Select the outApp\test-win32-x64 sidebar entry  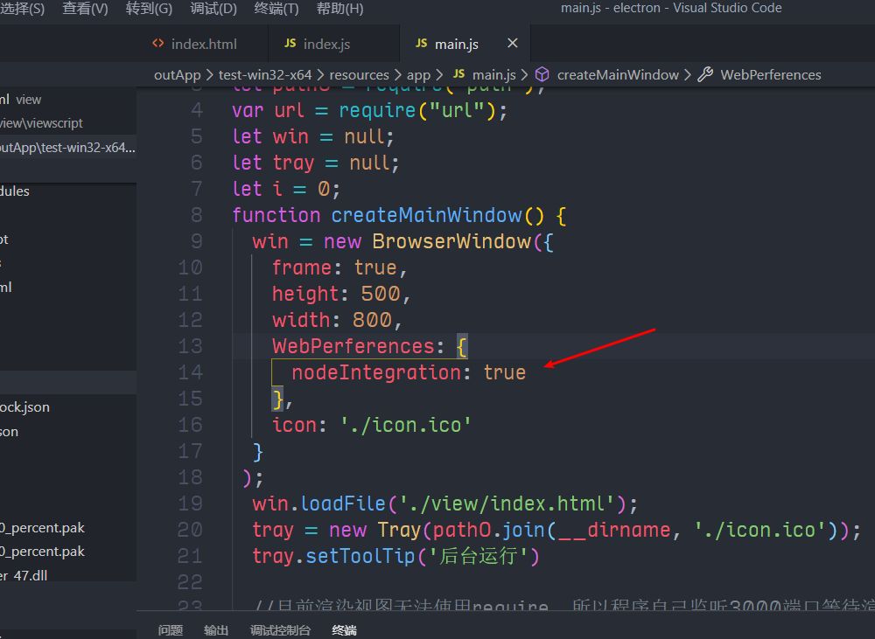tap(68, 148)
